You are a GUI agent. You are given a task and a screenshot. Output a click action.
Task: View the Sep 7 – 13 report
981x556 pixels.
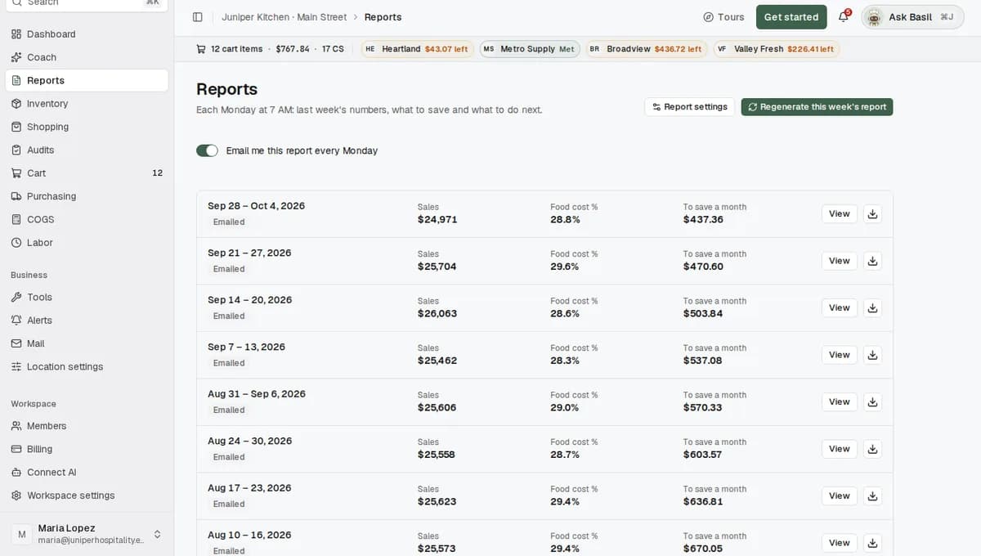[x=840, y=355]
